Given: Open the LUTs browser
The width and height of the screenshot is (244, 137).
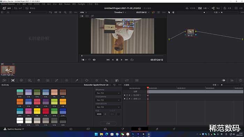Looking at the screenshot, I should 18,8.
